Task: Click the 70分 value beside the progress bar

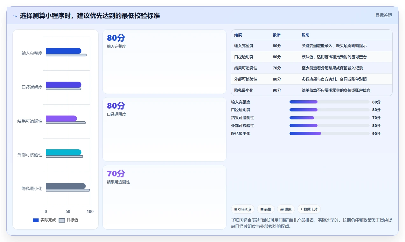Action: click(376, 118)
